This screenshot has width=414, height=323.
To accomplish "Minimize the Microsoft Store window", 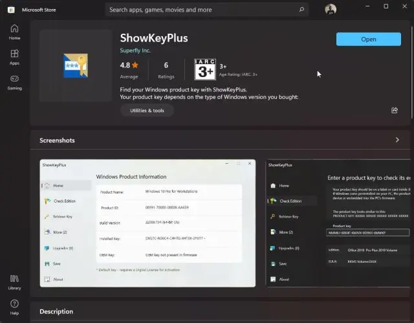I will coord(367,6).
